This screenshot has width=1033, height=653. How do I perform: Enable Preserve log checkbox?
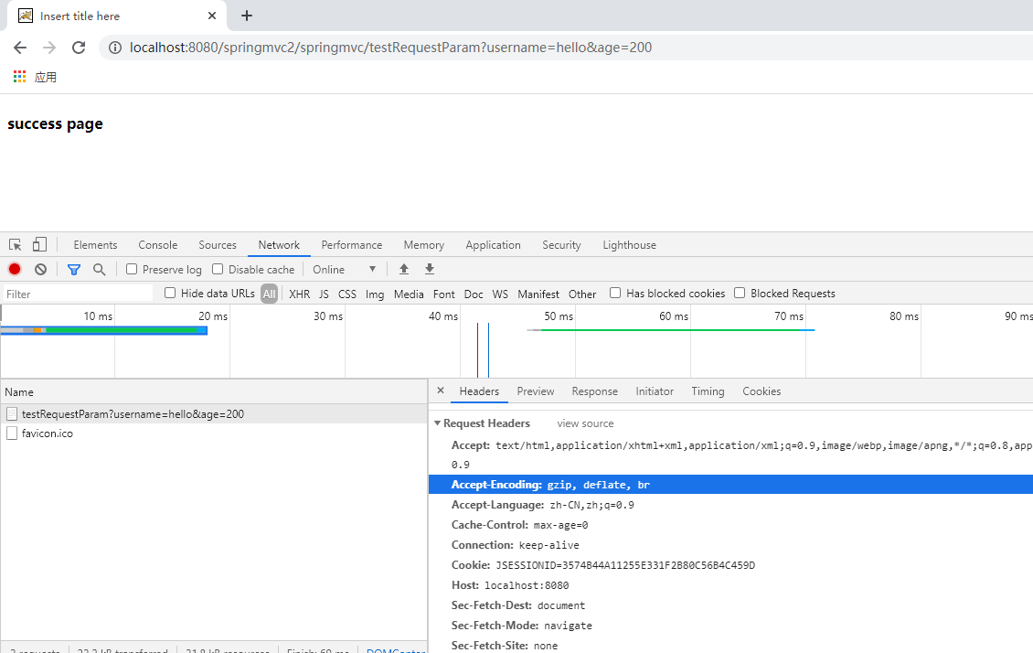point(132,269)
